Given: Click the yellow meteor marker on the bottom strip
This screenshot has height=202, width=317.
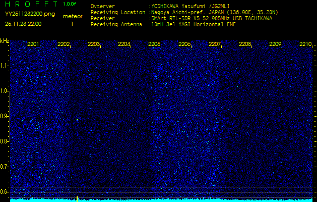Looking at the screenshot, I should click(77, 199).
